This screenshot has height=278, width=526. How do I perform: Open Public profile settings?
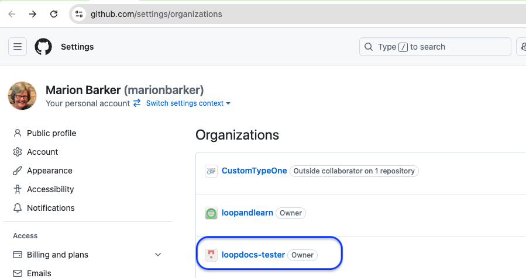tap(51, 133)
